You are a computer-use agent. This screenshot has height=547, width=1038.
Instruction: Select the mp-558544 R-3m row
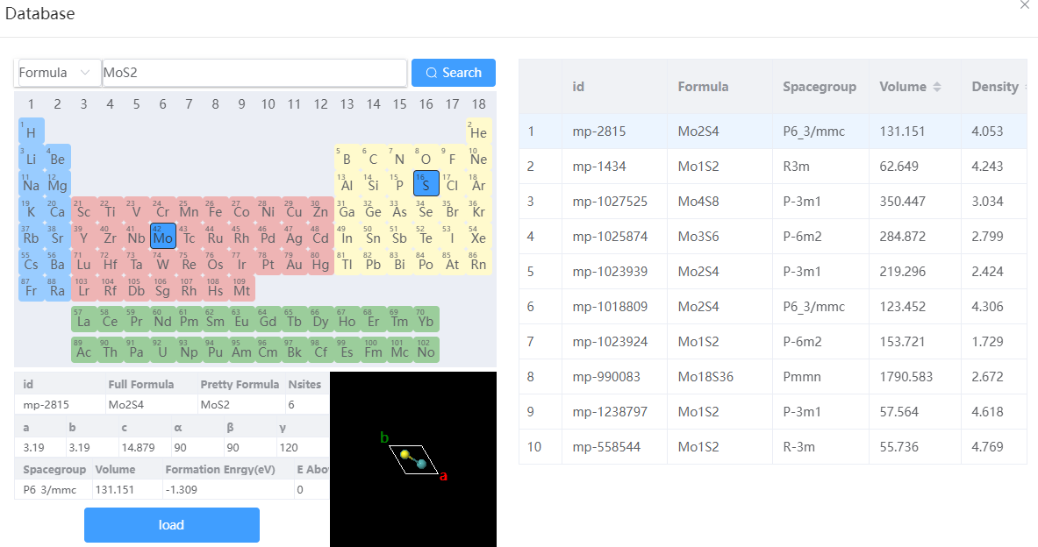click(772, 446)
